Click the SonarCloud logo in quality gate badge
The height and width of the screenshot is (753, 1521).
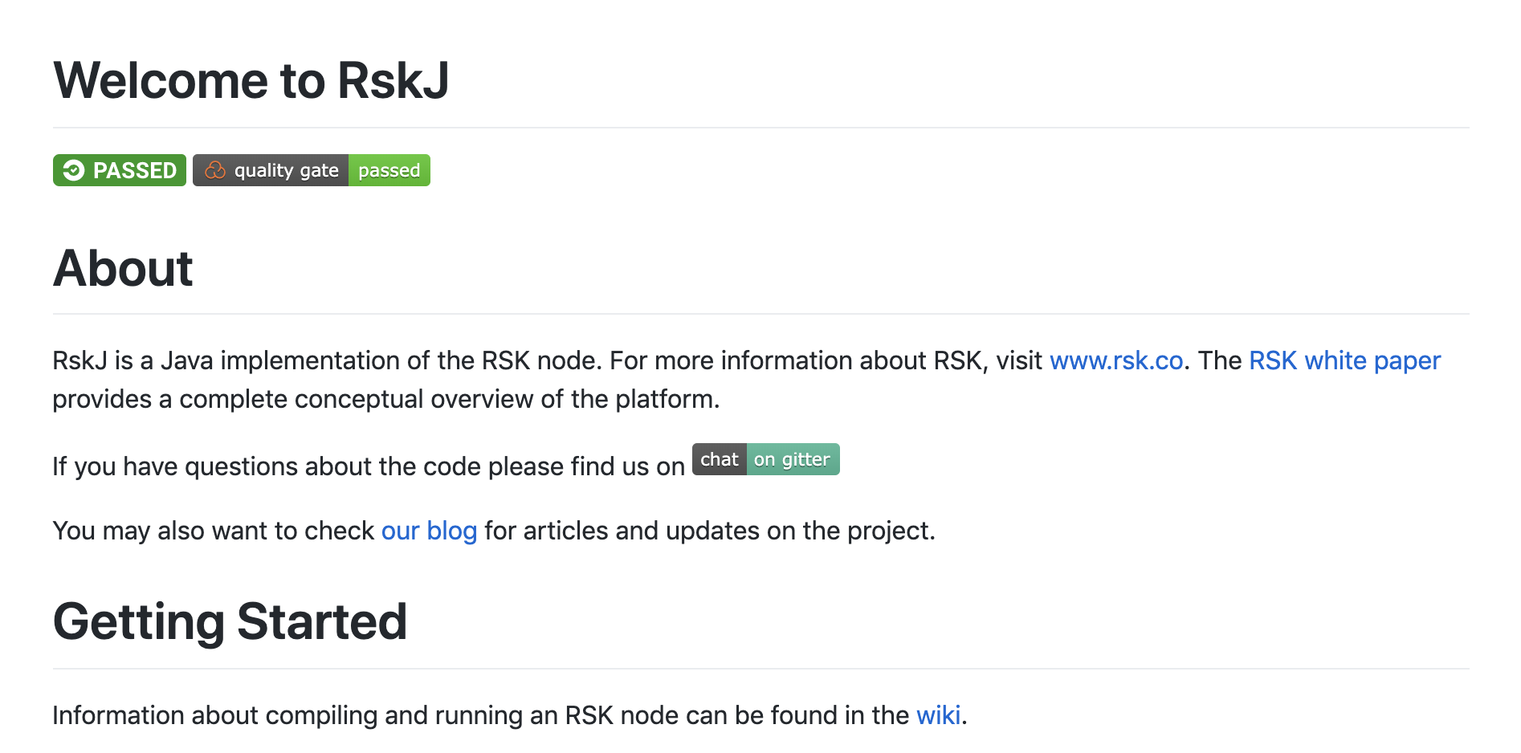tap(214, 170)
